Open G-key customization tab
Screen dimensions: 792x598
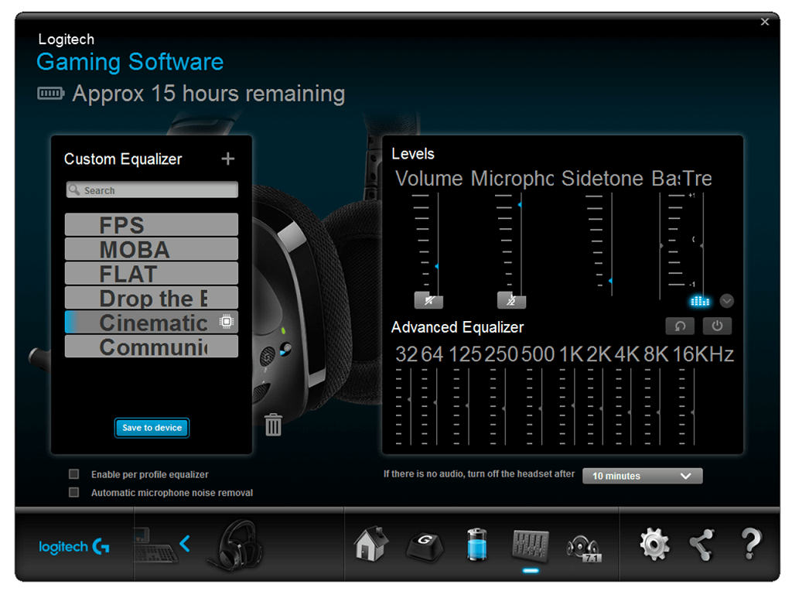pyautogui.click(x=425, y=546)
